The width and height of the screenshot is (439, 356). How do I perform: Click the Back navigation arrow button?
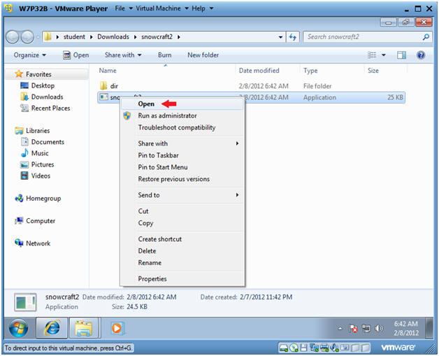tap(13, 37)
